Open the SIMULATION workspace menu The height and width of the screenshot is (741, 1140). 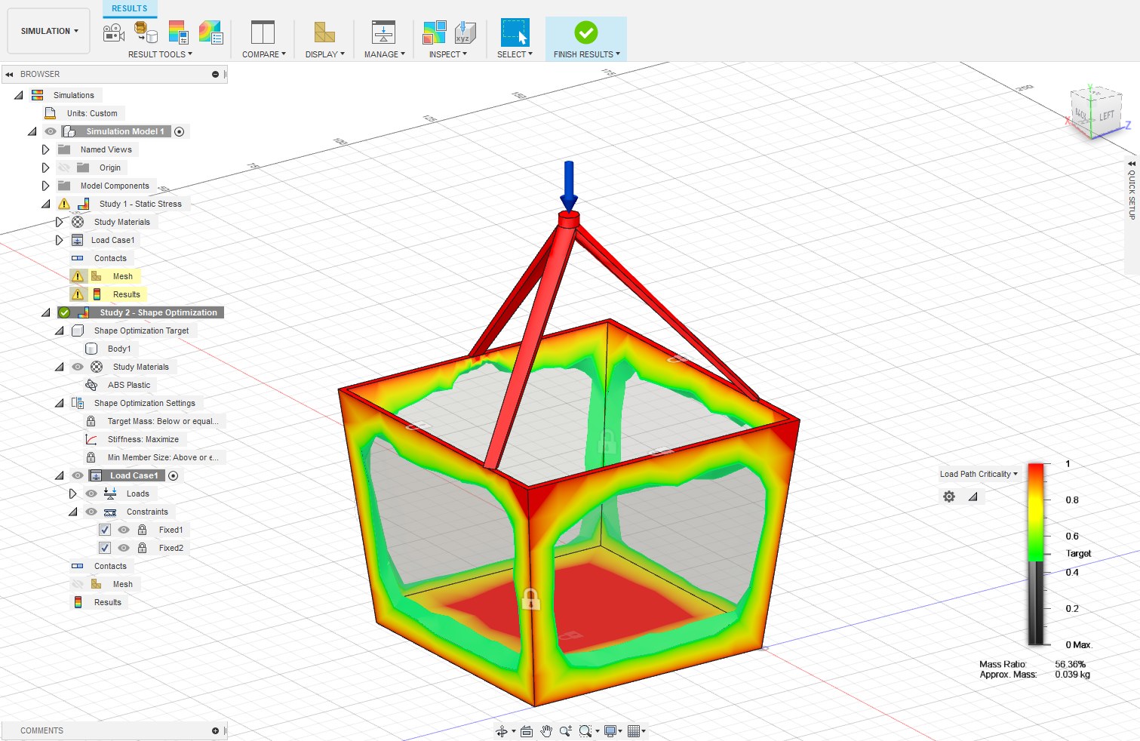pyautogui.click(x=49, y=31)
